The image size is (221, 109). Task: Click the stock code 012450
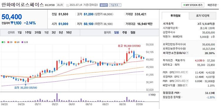point(50,5)
